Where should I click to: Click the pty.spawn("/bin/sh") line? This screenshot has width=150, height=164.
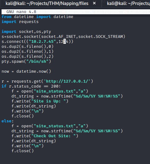coord(26,61)
